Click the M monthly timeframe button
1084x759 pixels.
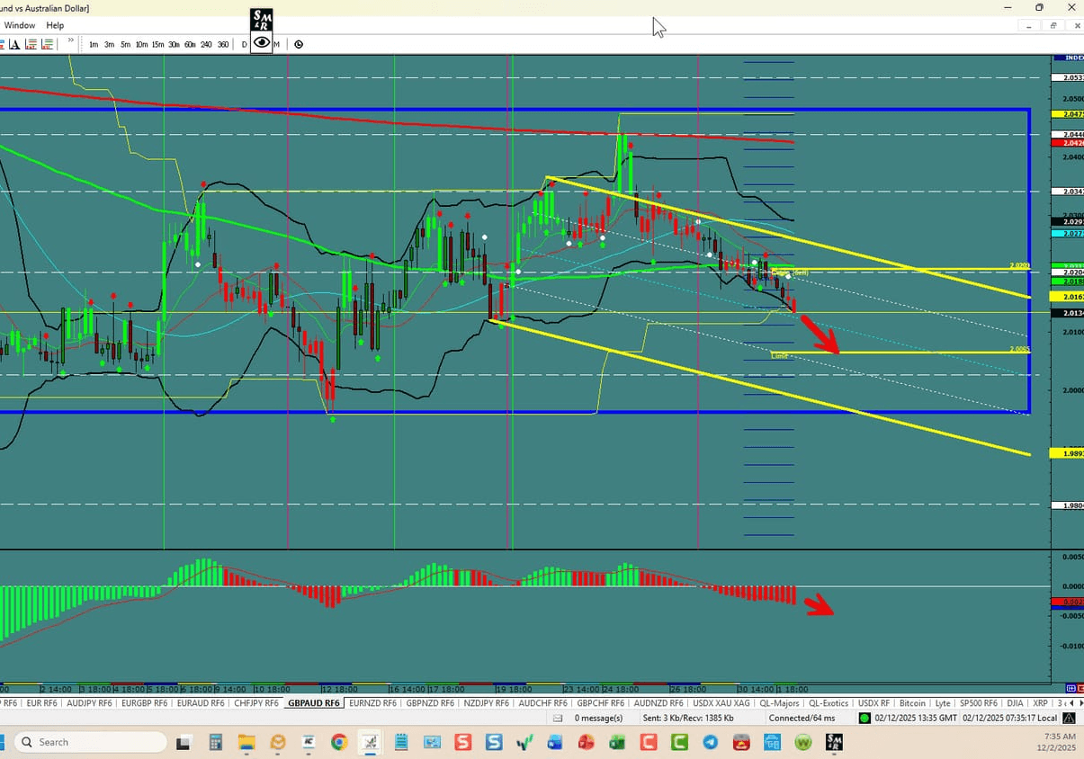point(276,43)
